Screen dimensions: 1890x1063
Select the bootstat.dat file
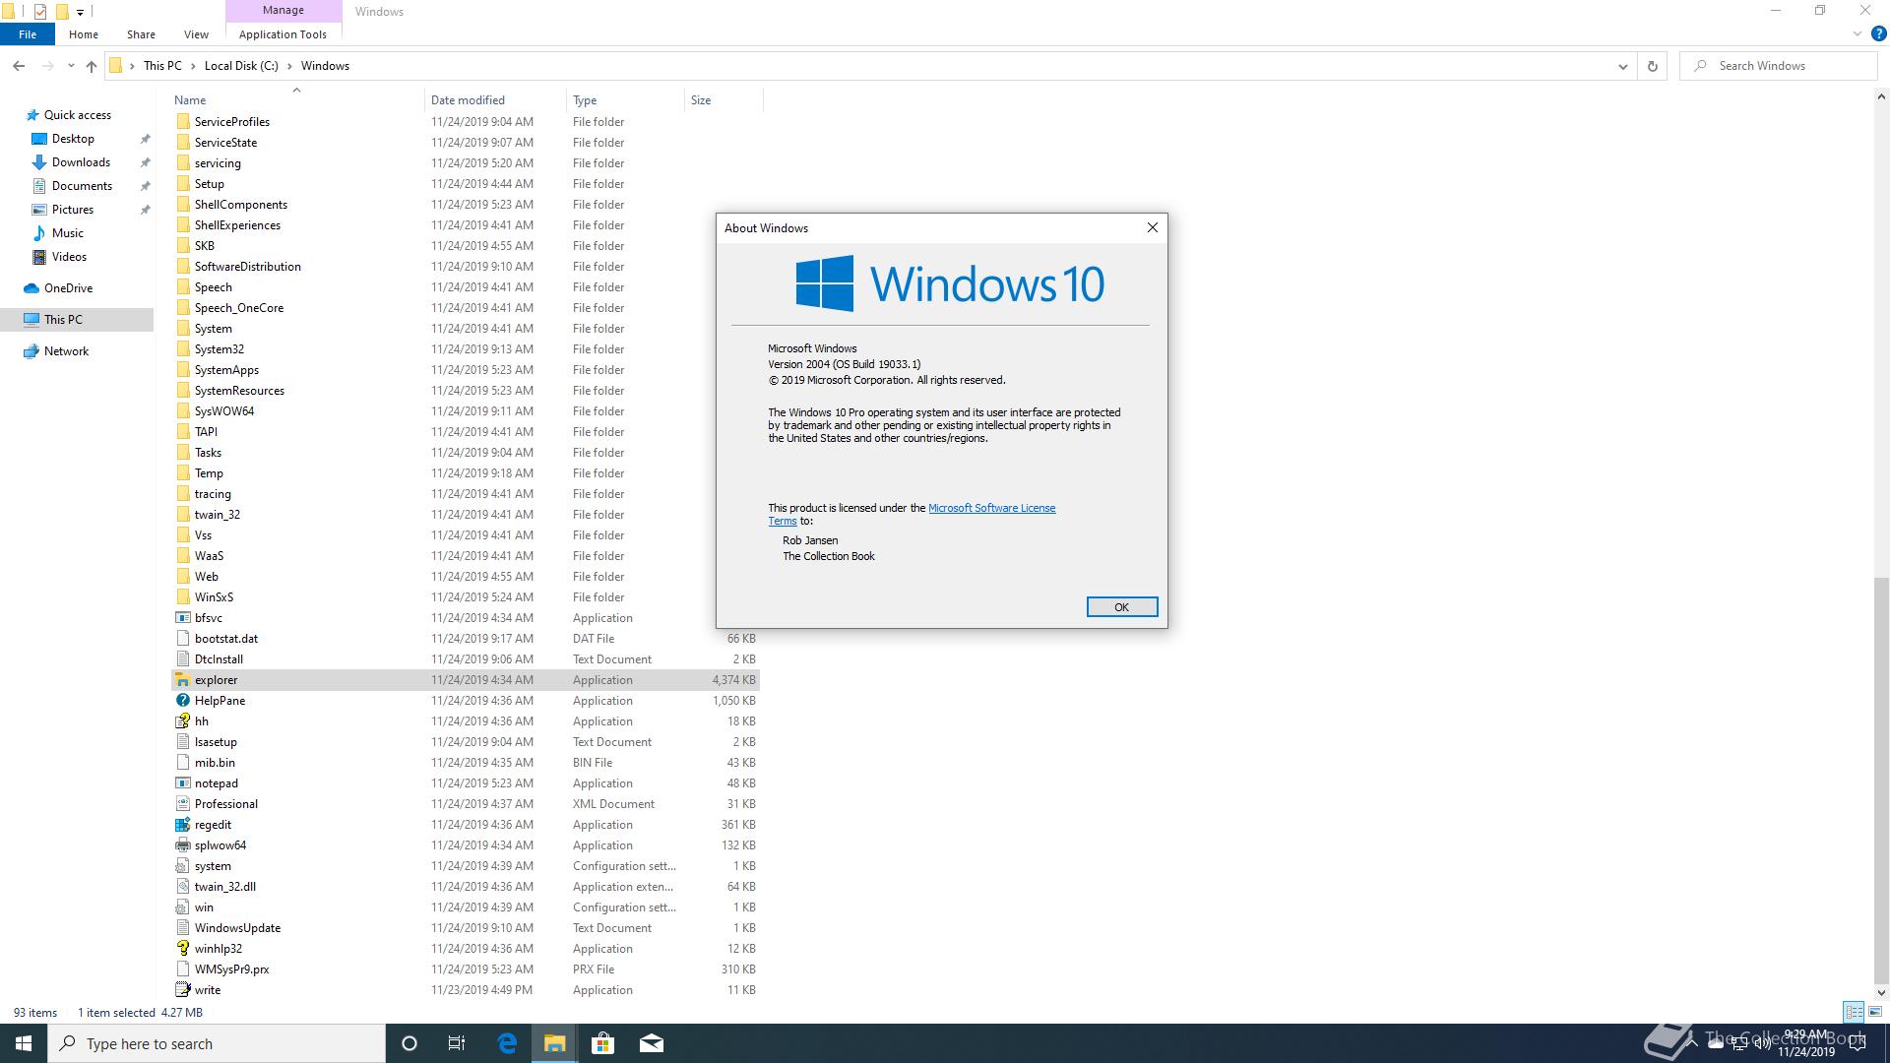pos(225,639)
